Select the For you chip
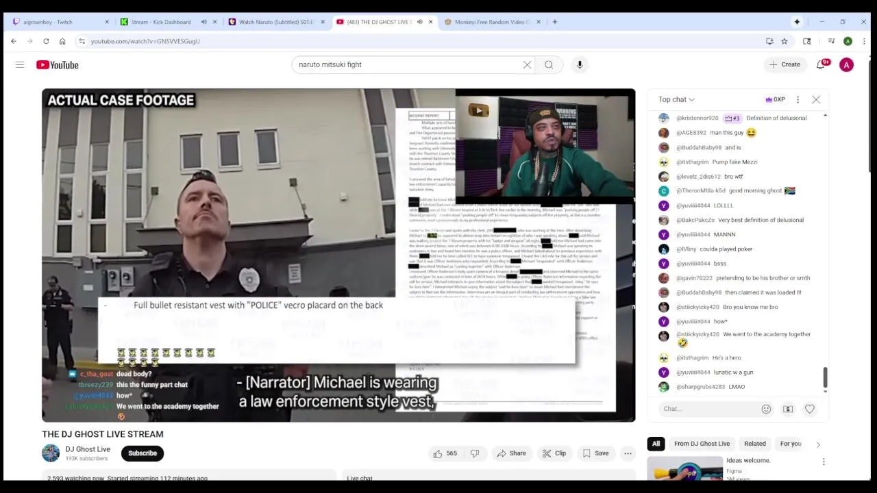Image resolution: width=877 pixels, height=493 pixels. click(x=791, y=444)
